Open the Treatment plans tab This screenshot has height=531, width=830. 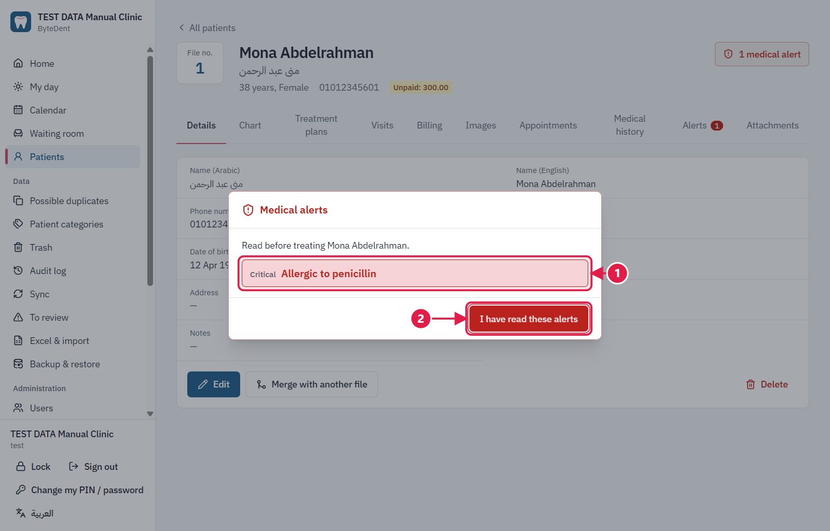pyautogui.click(x=316, y=125)
